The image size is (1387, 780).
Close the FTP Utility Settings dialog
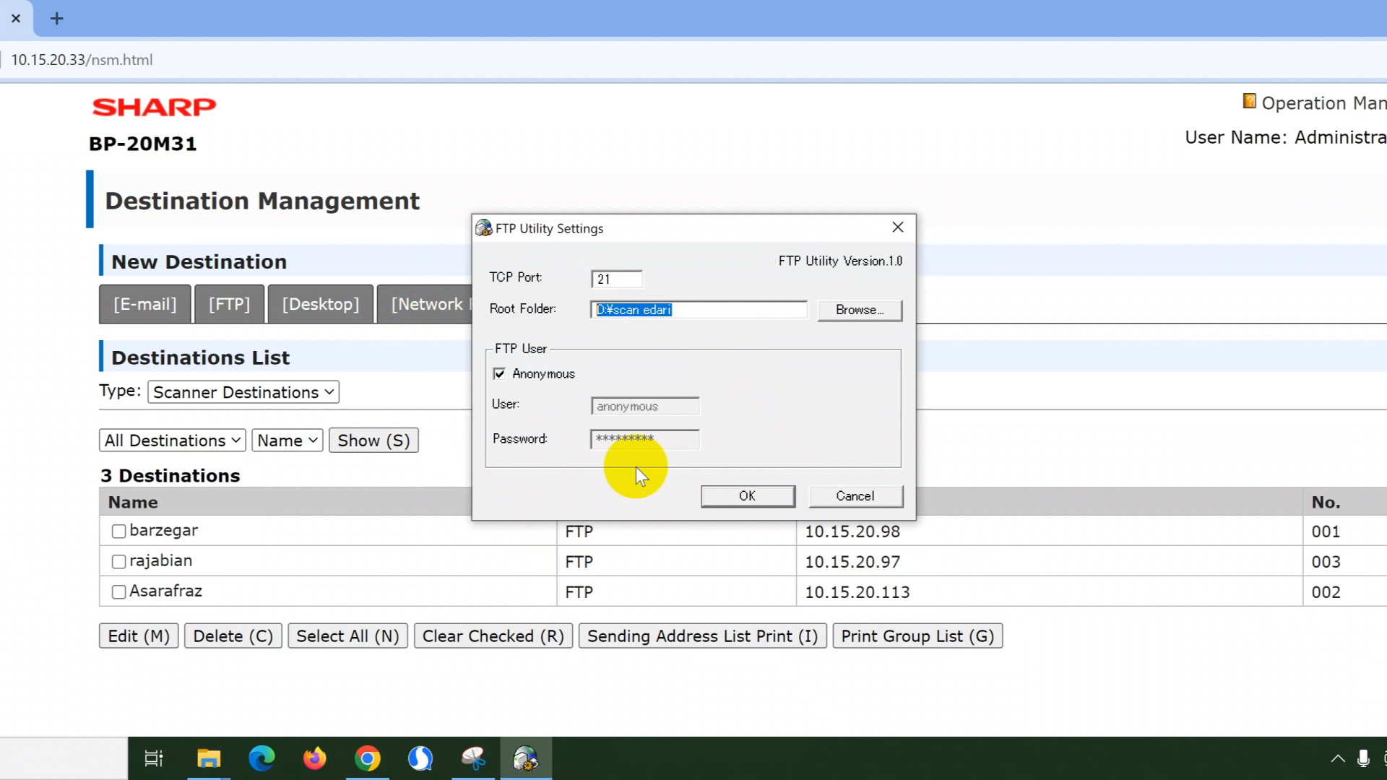898,227
